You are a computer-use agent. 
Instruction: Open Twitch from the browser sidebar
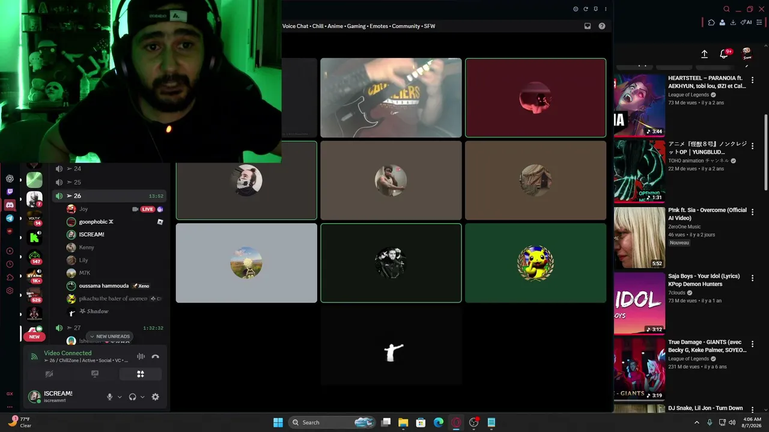coord(10,192)
